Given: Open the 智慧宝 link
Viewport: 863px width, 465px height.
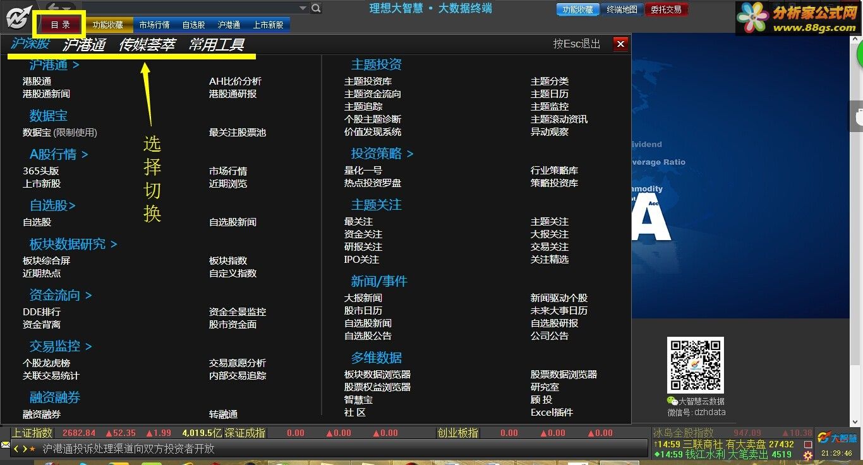Looking at the screenshot, I should tap(358, 400).
